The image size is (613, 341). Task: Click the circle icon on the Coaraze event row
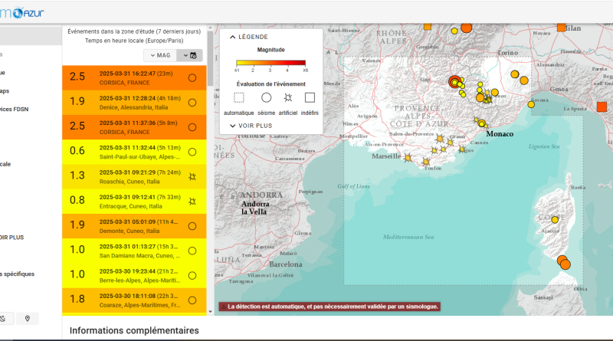click(x=192, y=299)
